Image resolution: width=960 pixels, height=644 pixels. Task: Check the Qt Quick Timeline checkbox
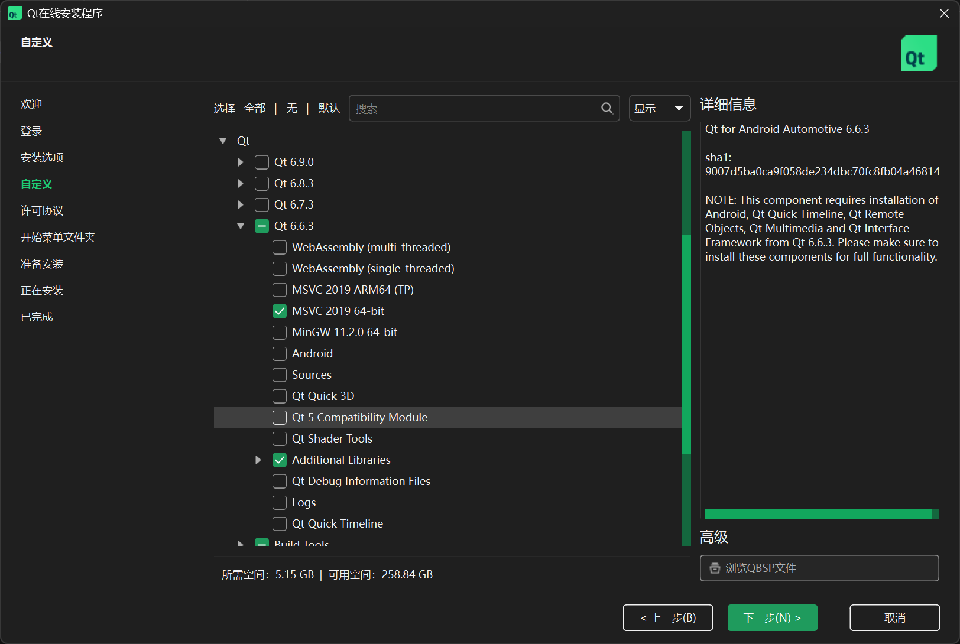point(280,524)
